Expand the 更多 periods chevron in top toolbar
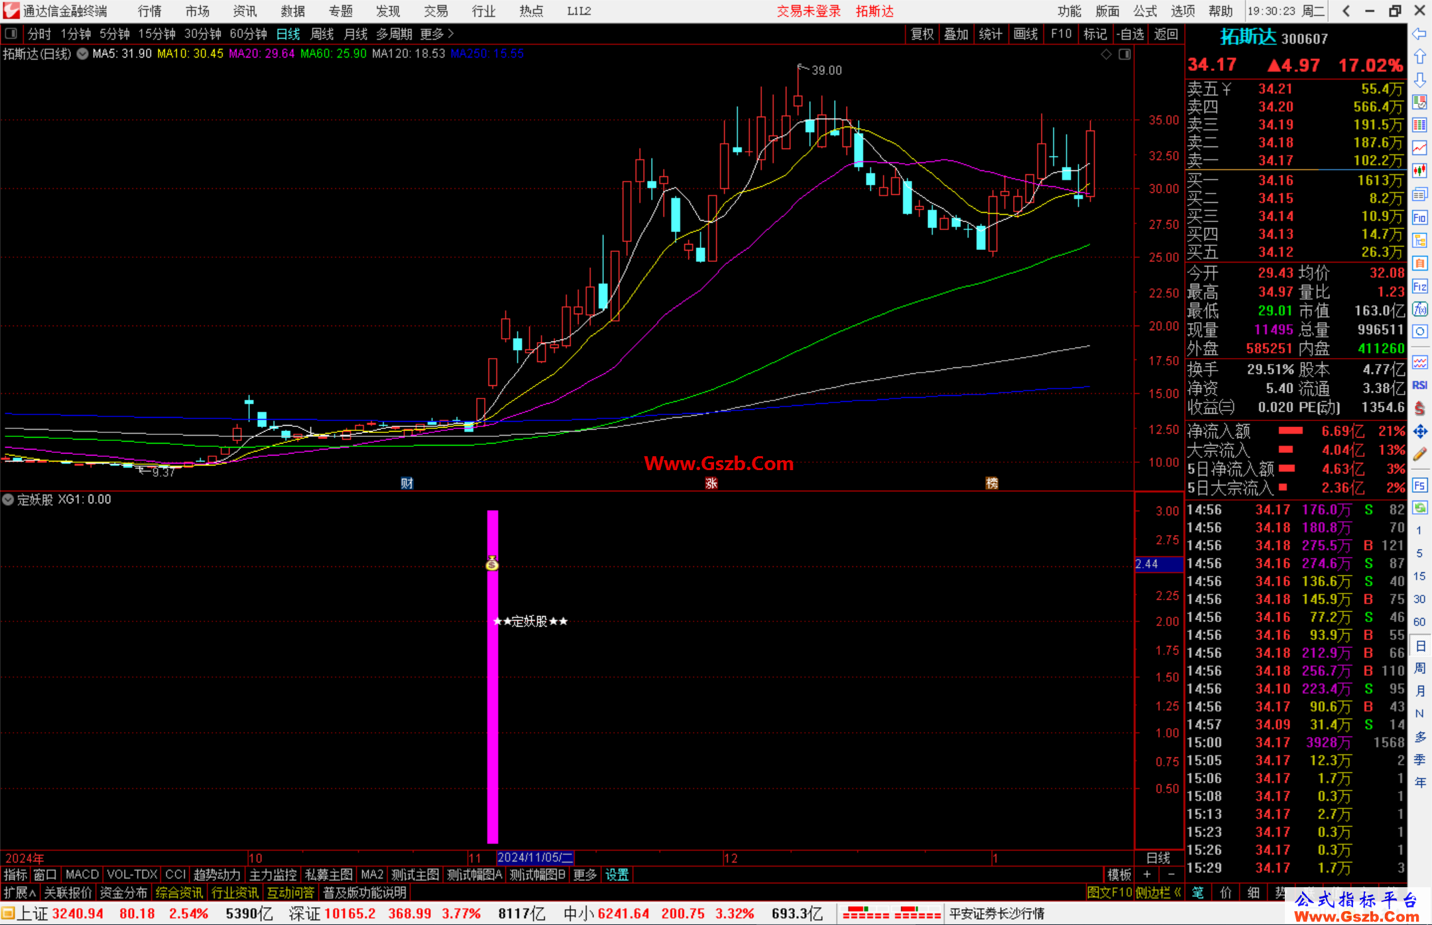This screenshot has width=1432, height=925. (437, 34)
